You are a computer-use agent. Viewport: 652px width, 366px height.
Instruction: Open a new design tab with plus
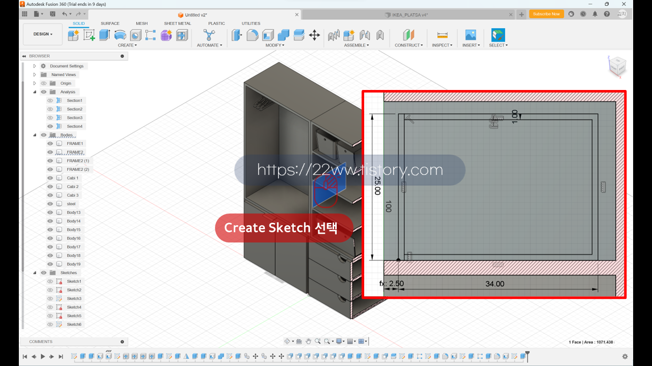(522, 14)
